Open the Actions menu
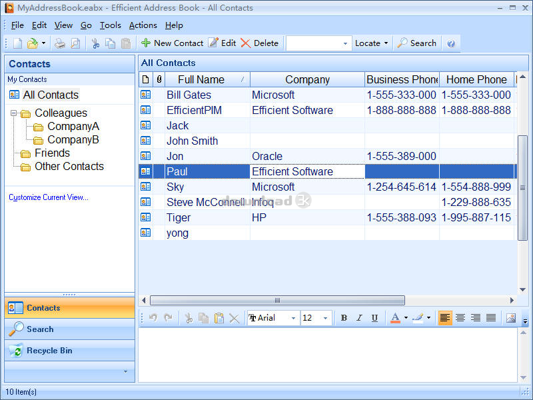Image resolution: width=533 pixels, height=400 pixels. pos(143,25)
